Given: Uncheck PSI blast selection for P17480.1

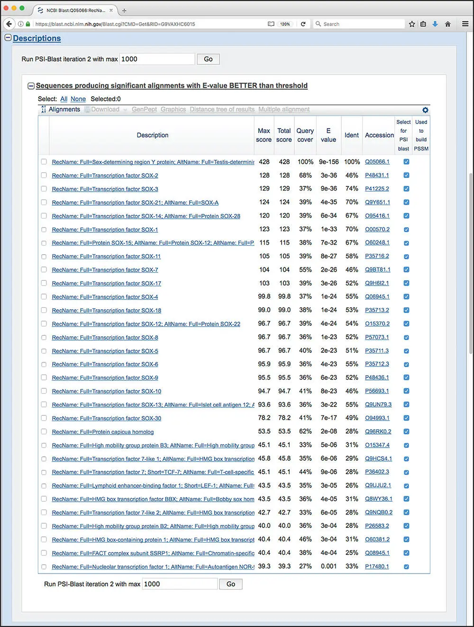Looking at the screenshot, I should click(x=406, y=566).
